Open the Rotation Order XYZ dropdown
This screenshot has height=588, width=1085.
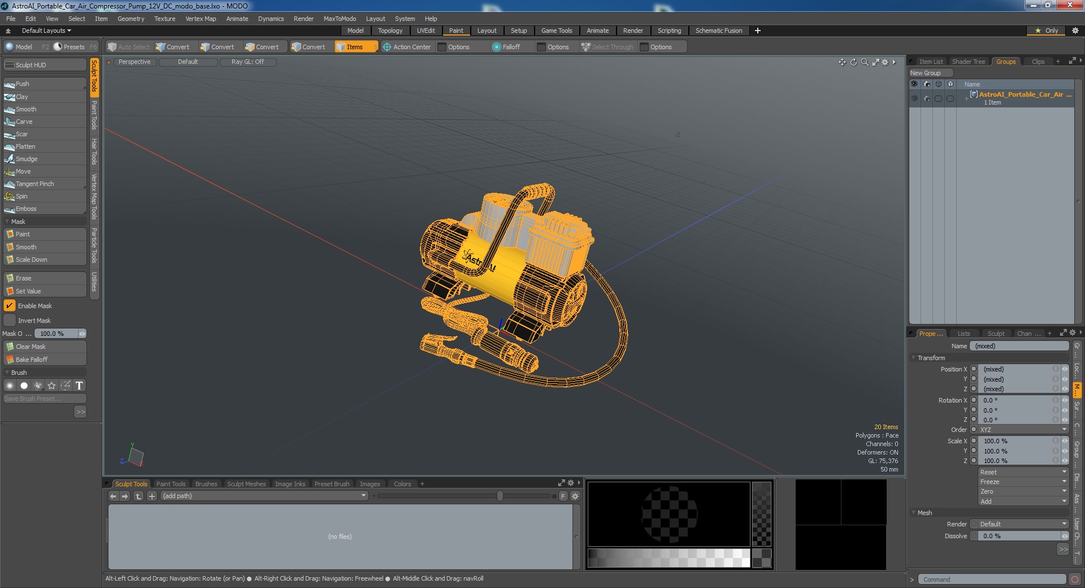click(1023, 430)
